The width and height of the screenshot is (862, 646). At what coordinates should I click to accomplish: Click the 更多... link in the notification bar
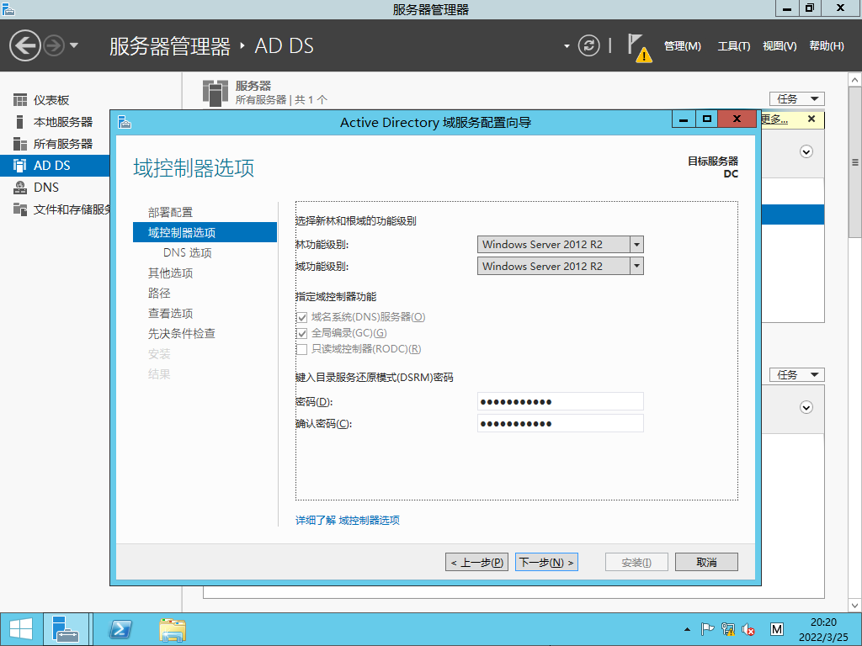775,119
